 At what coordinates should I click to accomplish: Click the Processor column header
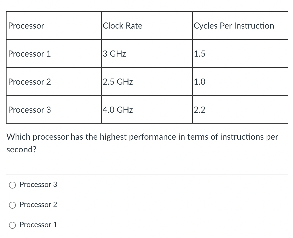[x=26, y=26]
